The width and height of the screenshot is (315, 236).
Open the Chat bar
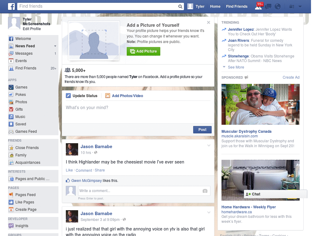tap(275, 194)
